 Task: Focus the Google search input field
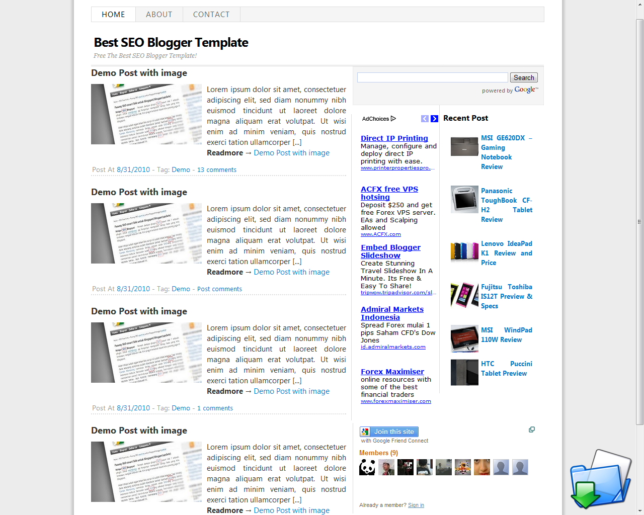point(433,77)
